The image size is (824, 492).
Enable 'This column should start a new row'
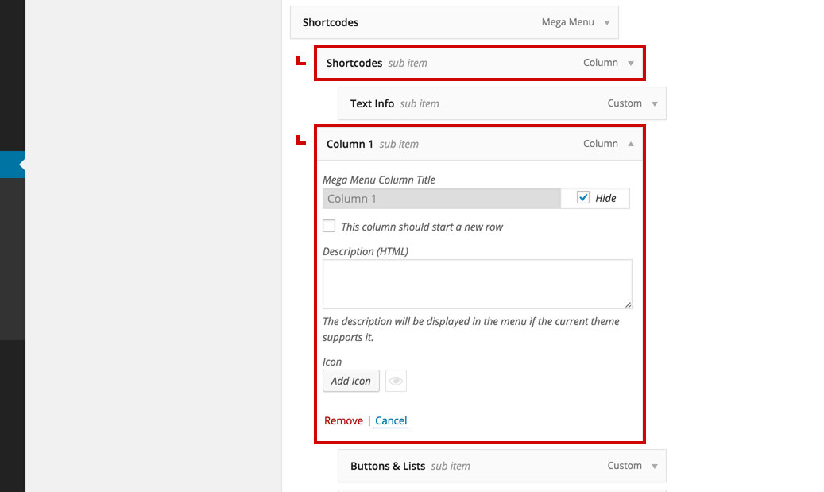329,226
